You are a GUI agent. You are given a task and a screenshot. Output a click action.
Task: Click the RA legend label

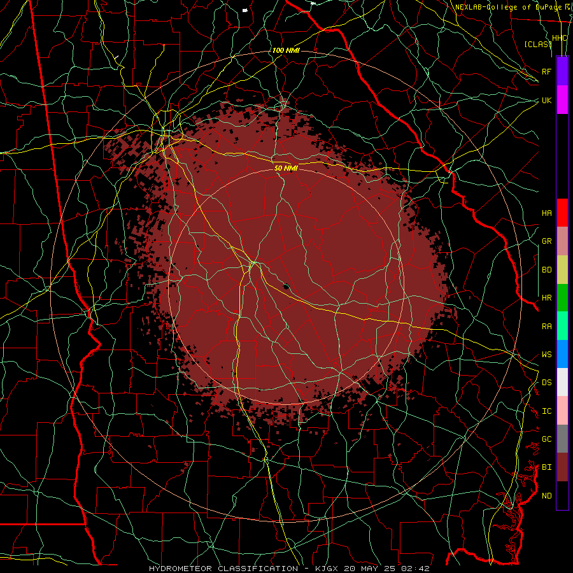[547, 326]
